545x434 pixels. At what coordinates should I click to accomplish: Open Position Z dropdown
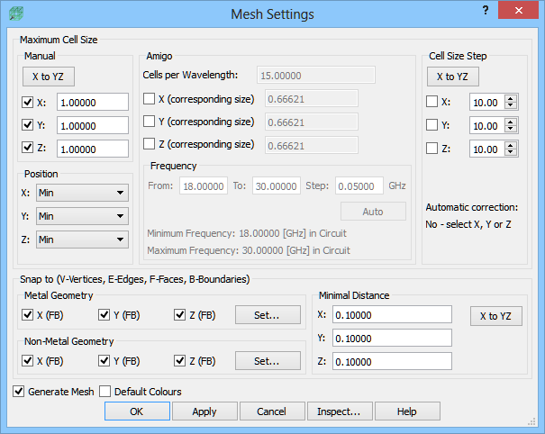point(82,240)
